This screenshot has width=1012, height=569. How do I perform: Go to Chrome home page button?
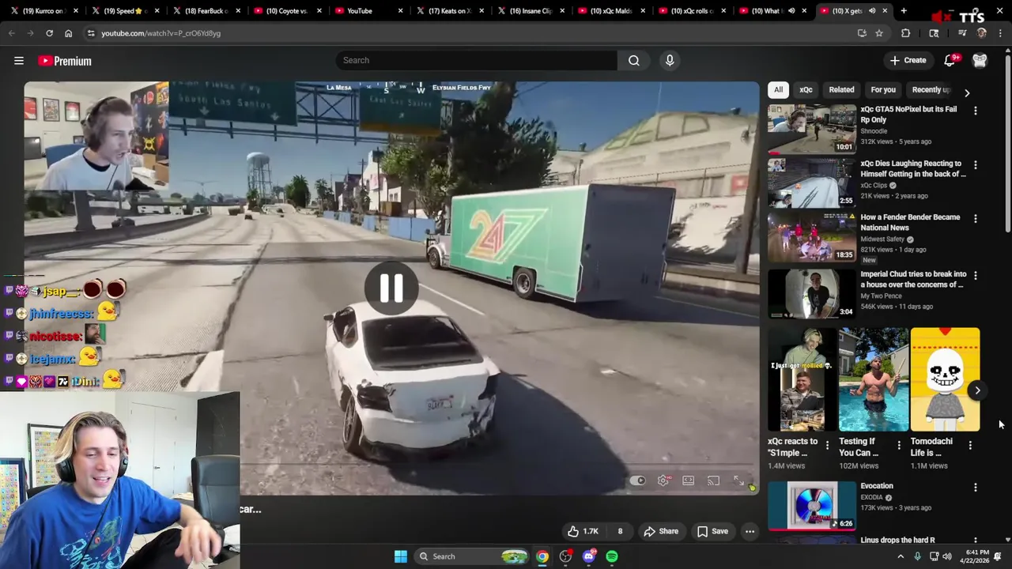(x=68, y=33)
